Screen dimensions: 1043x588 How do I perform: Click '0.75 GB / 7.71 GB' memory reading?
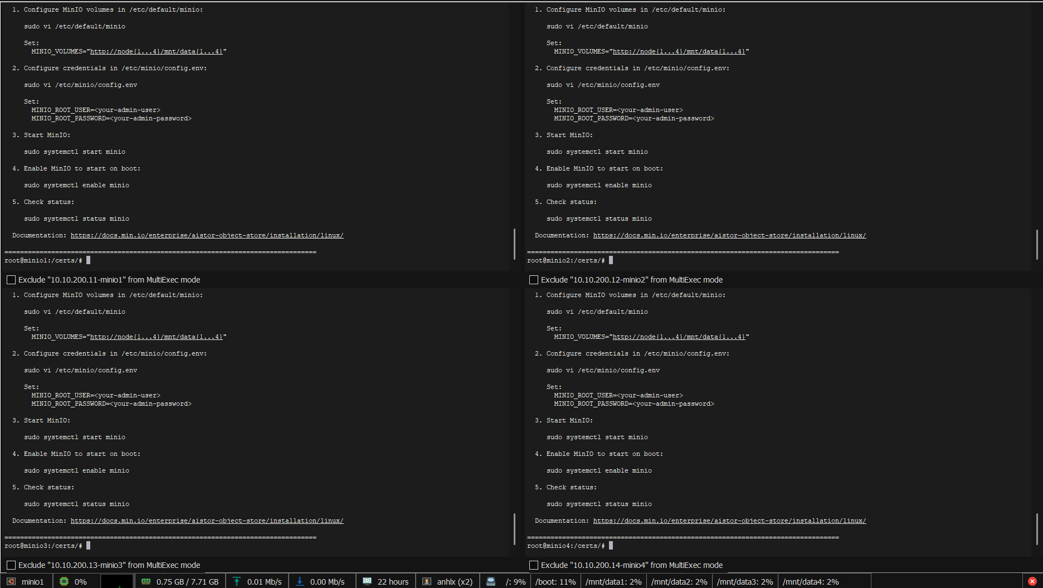[x=187, y=582]
